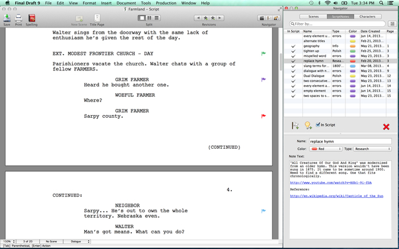Sort notes by Type column header

coord(338,31)
